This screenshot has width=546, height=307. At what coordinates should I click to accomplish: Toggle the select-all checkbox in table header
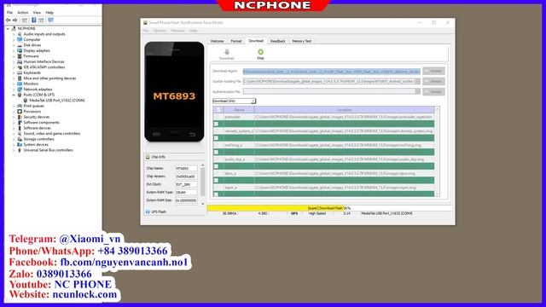coord(218,110)
